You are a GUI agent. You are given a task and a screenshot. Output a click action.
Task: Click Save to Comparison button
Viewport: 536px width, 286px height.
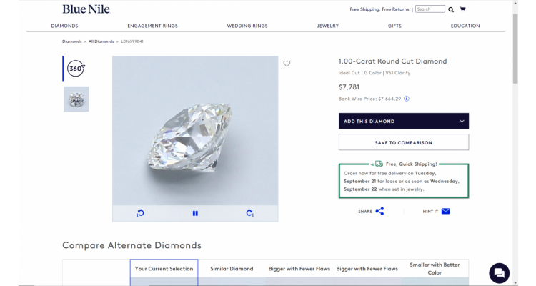pyautogui.click(x=403, y=142)
